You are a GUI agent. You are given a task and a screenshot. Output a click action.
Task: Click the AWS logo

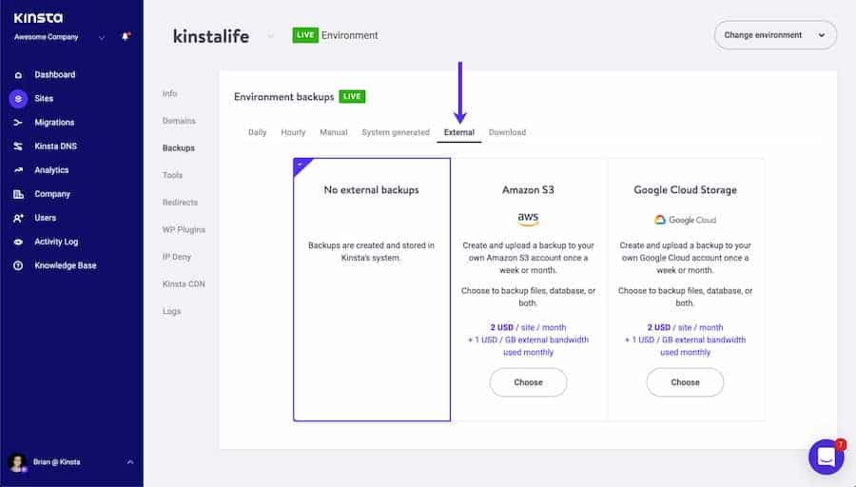(x=528, y=219)
